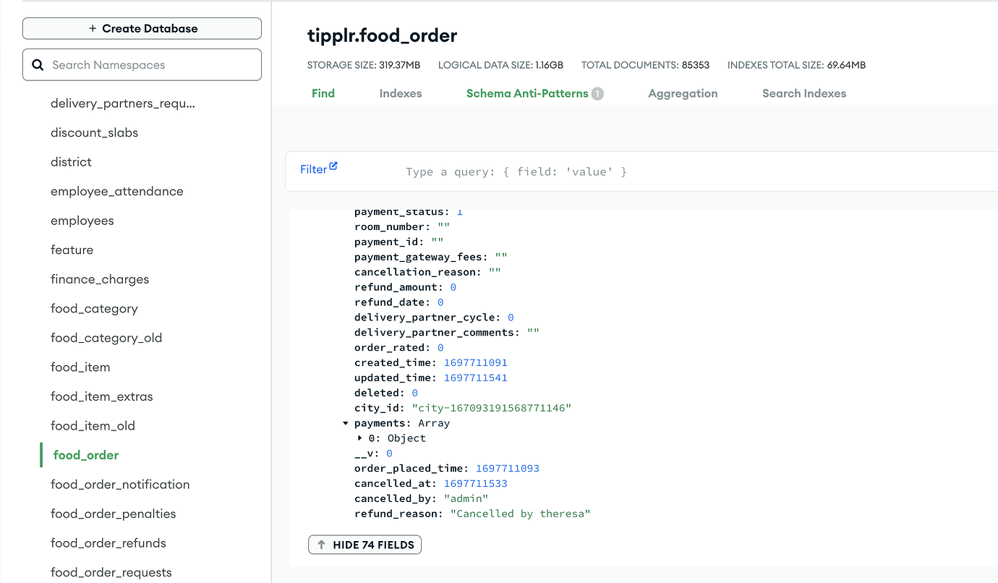Collapse the payments array field
Image resolution: width=998 pixels, height=583 pixels.
346,423
